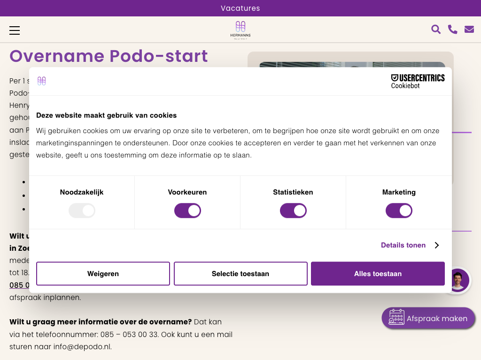Viewport: 481px width, 360px height.
Task: Expand Details tonen
Action: coord(403,245)
